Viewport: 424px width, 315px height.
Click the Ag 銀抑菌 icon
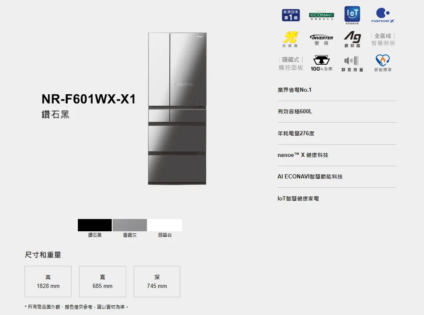352,39
